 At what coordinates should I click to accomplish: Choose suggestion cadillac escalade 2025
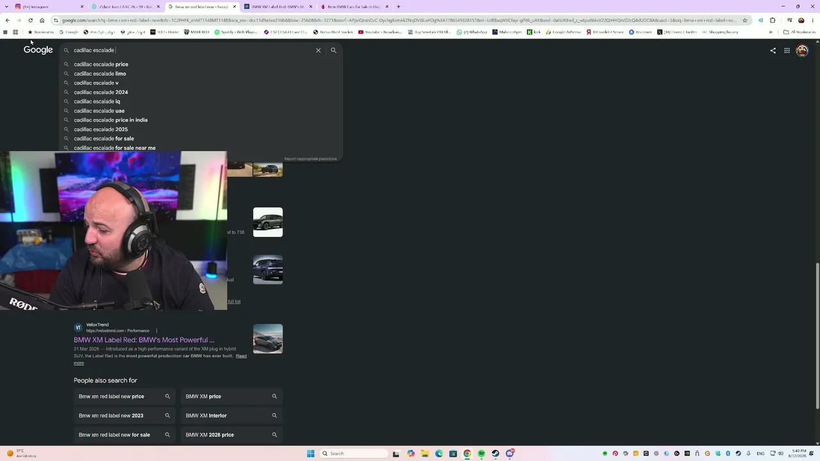(x=101, y=129)
